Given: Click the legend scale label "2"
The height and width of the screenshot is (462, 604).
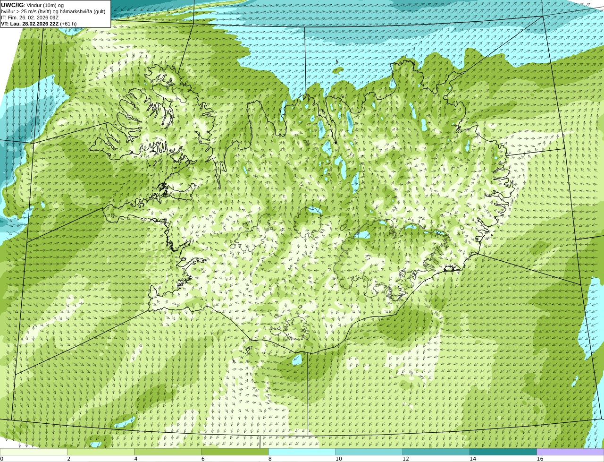Looking at the screenshot, I should (68, 459).
